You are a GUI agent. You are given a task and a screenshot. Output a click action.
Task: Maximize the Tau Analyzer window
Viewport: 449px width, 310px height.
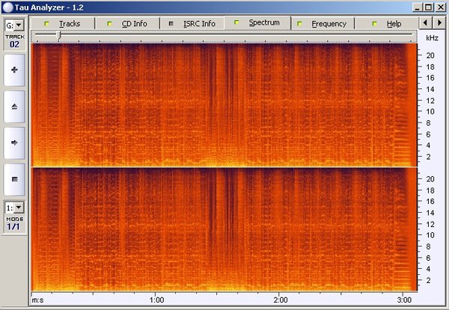click(428, 7)
